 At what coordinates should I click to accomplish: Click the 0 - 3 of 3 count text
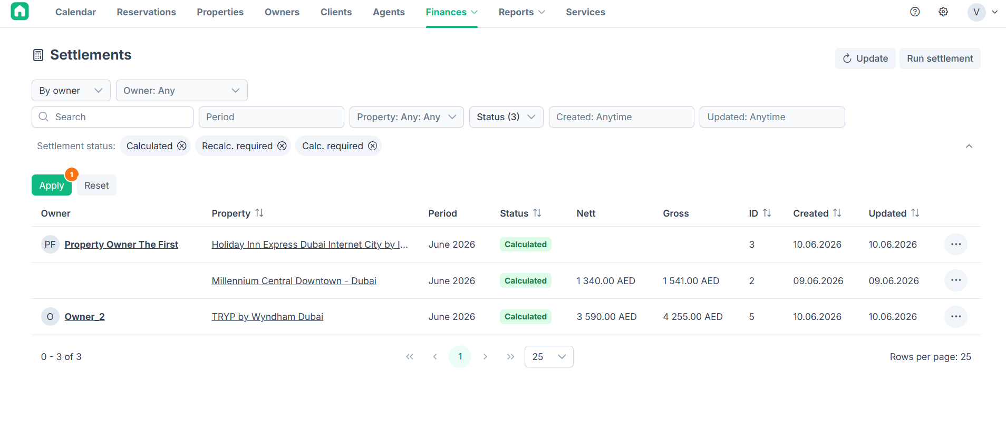coord(61,357)
